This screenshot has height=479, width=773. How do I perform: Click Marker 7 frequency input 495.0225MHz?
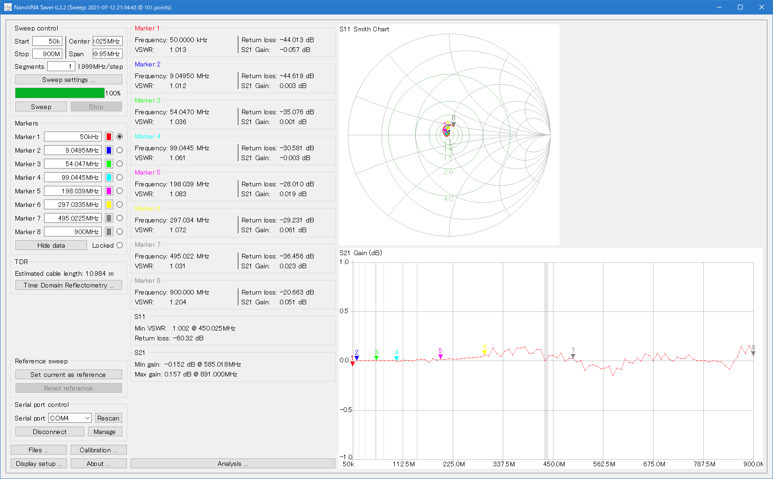coord(73,218)
